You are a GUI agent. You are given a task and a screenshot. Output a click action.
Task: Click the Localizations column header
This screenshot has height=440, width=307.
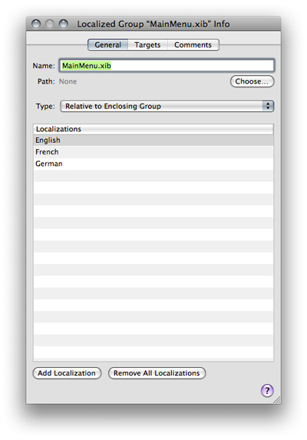[153, 129]
